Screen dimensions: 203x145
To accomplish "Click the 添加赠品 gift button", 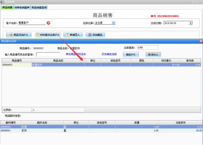I will [95, 35].
